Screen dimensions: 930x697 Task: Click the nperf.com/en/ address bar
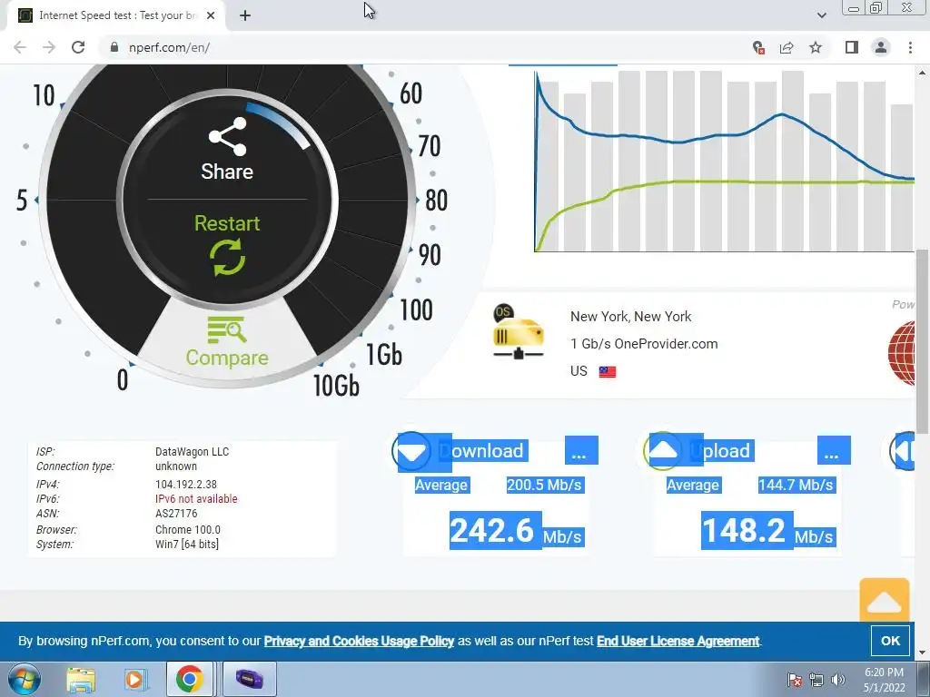click(x=169, y=47)
